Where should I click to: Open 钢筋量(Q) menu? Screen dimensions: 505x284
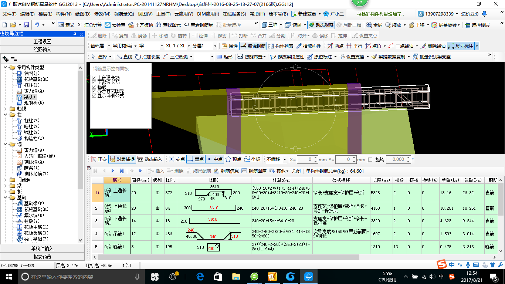[x=124, y=14]
